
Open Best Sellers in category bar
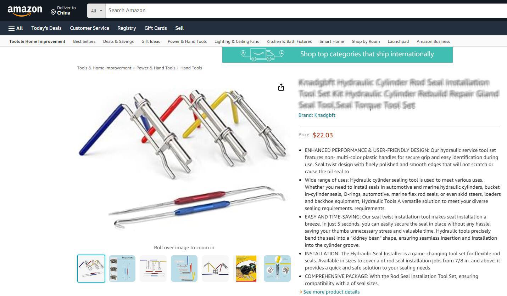pos(84,41)
